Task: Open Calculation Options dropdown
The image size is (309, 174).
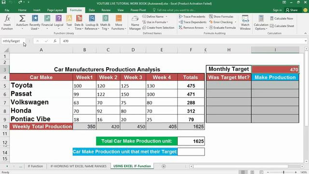Action: [261, 23]
